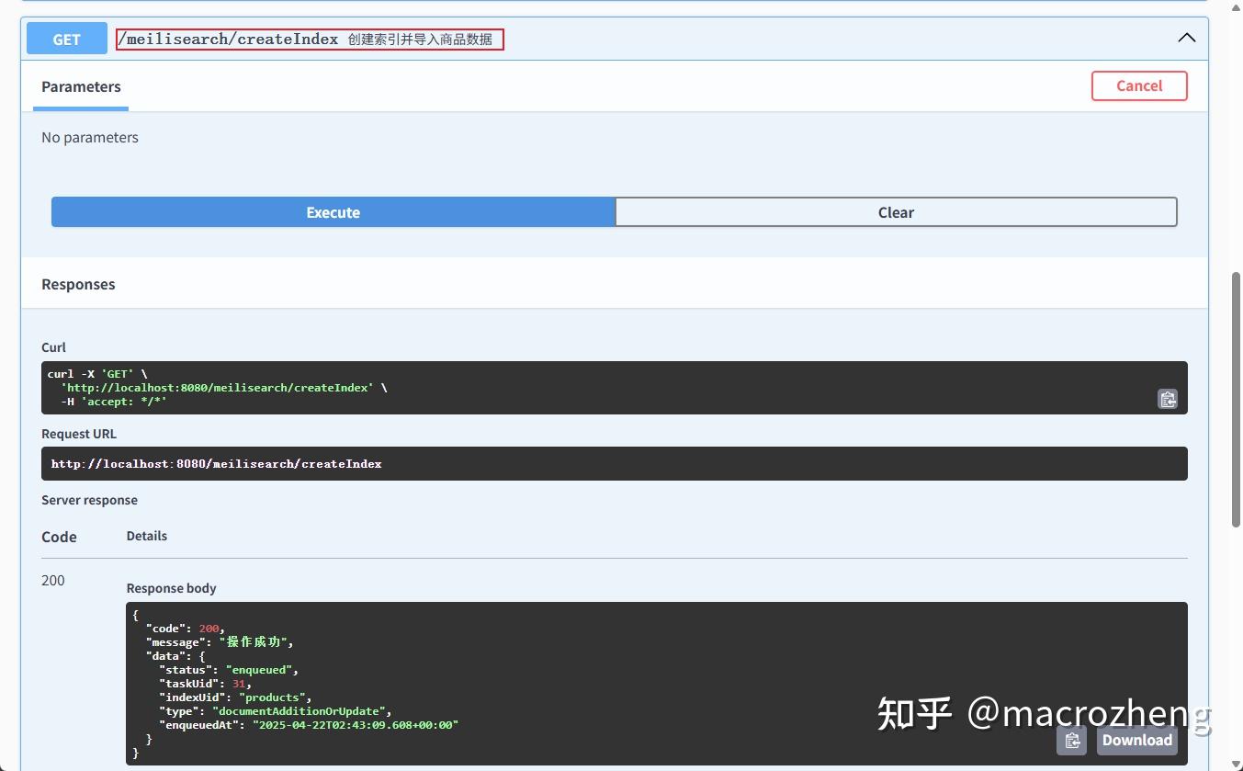
Task: Click the /meilisearch/createIndex endpoint path
Action: coord(228,39)
